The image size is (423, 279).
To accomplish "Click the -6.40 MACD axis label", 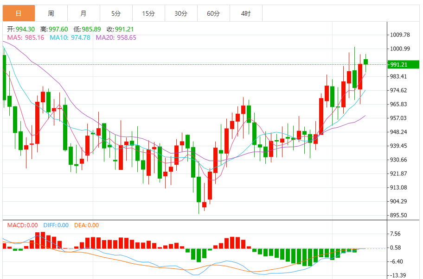I will (397, 261).
